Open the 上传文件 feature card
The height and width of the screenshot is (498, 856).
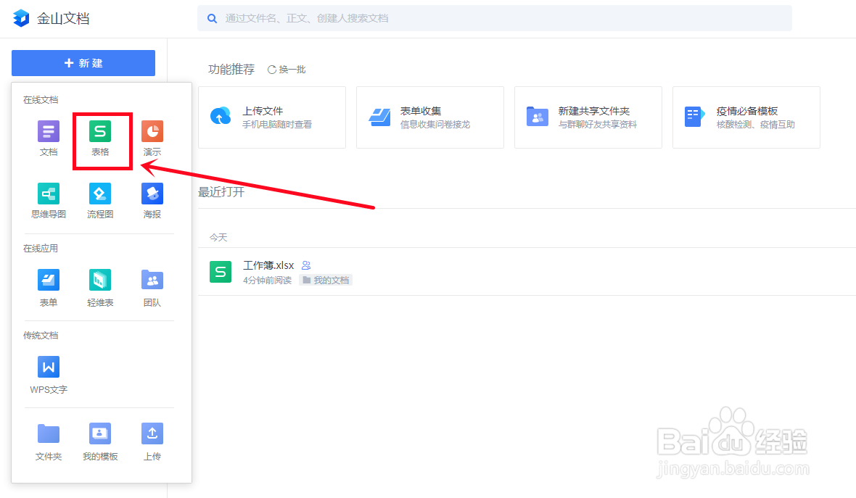click(x=272, y=117)
